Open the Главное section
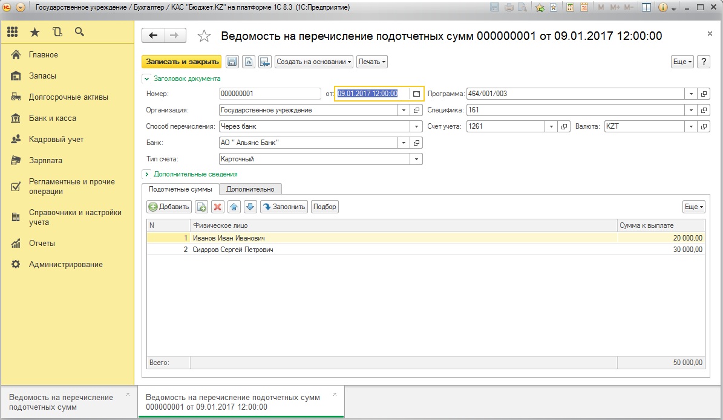This screenshot has width=723, height=420. 44,55
